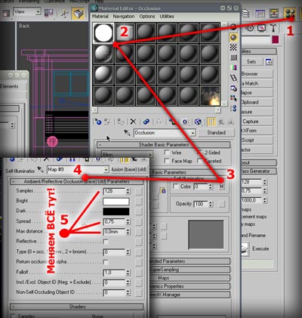The height and width of the screenshot is (318, 302).
Task: Click eyedropper beside Map #9 name
Action: [40, 169]
